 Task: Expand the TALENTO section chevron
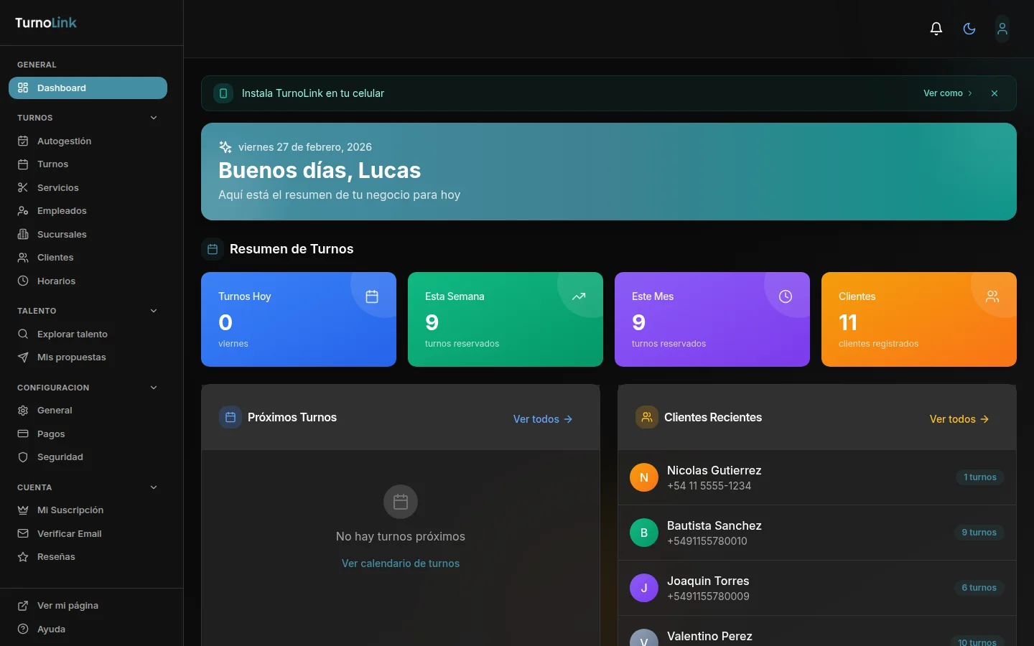(x=154, y=311)
